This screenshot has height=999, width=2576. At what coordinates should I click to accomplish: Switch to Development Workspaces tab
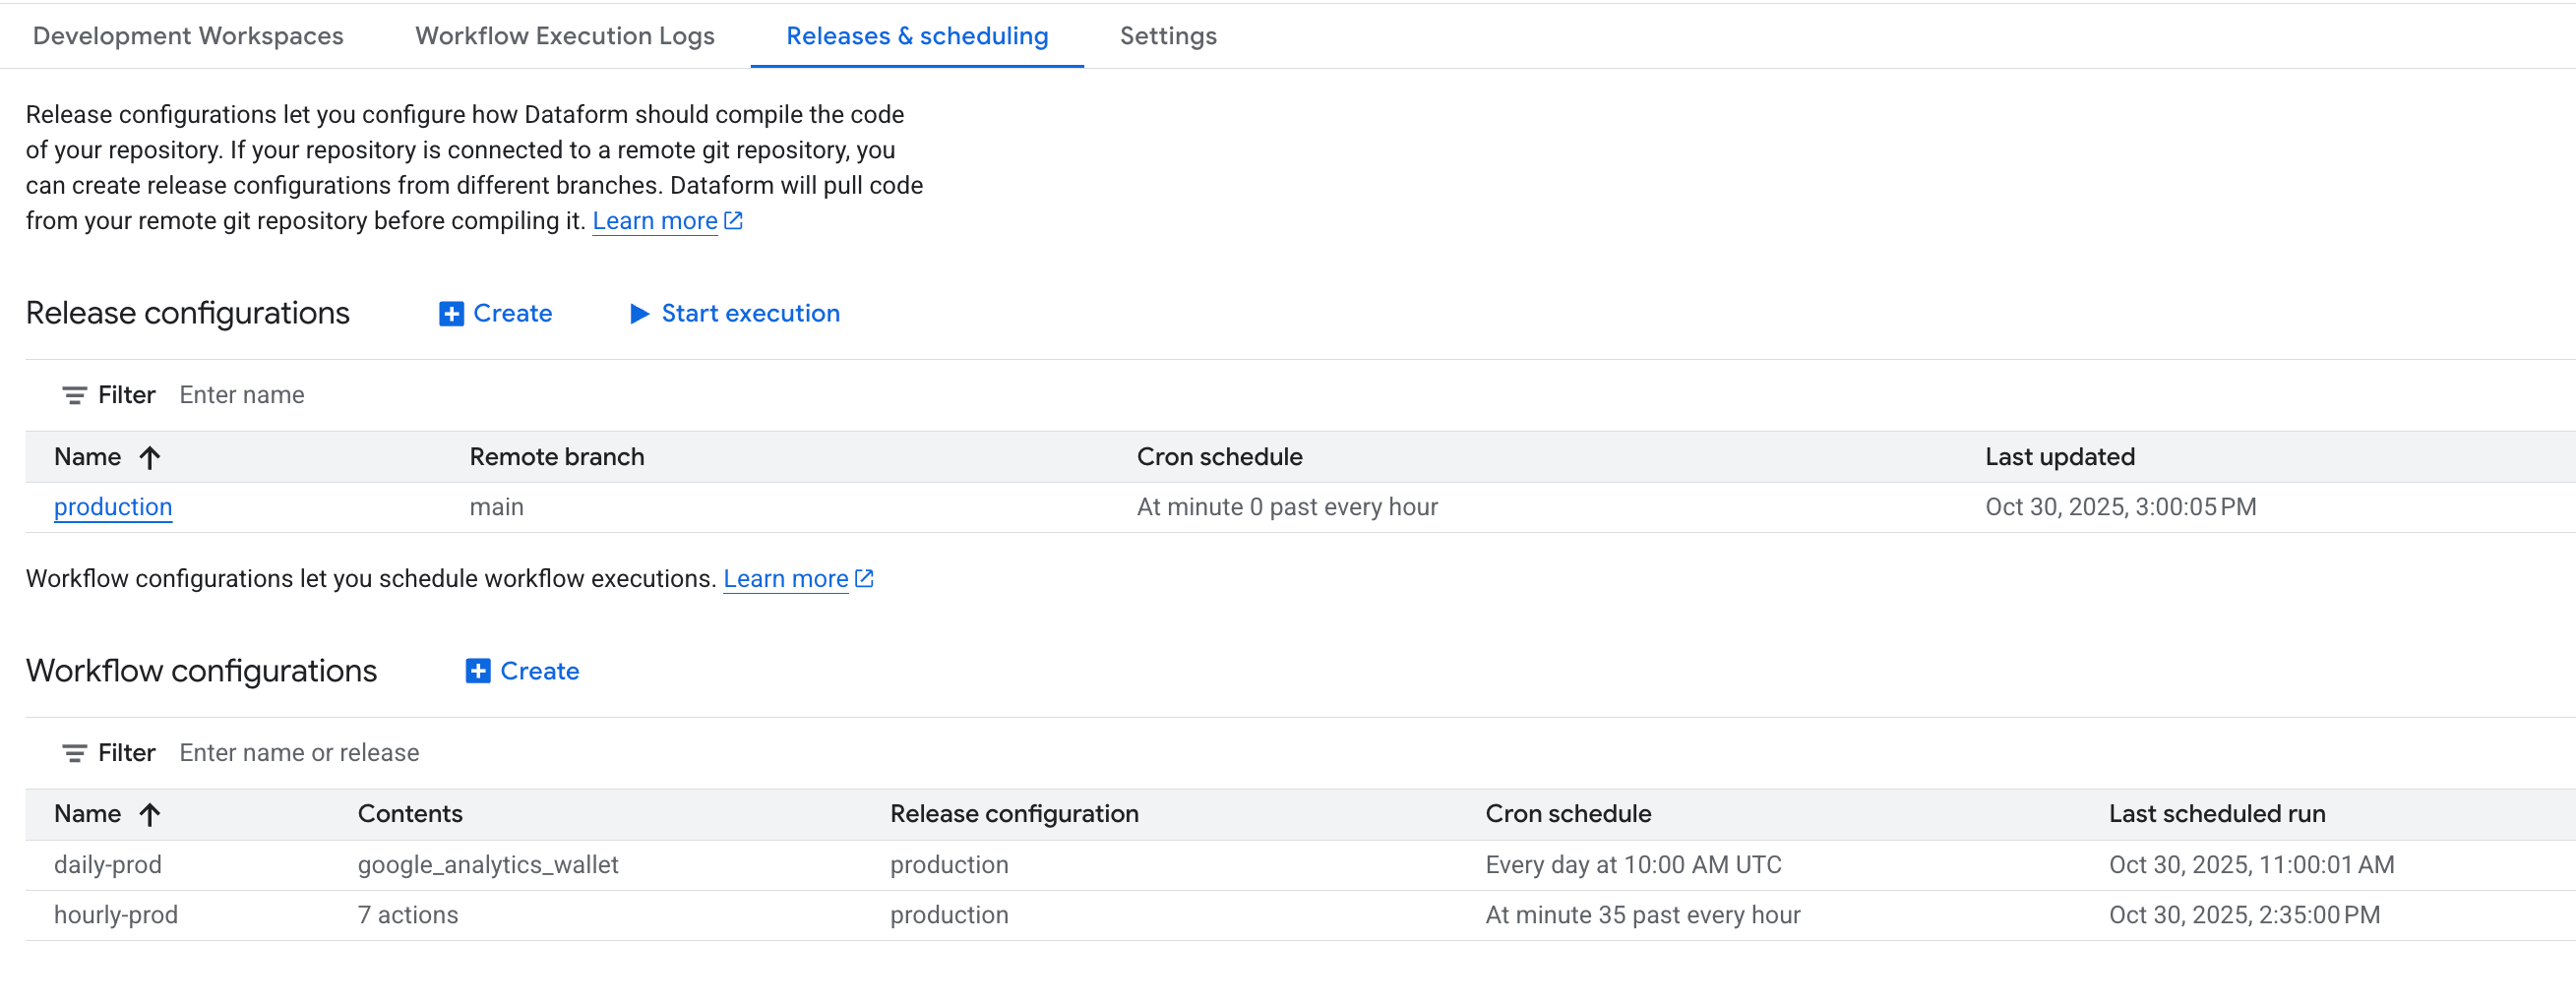point(188,36)
